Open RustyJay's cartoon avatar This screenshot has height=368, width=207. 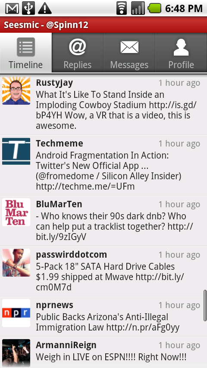pyautogui.click(x=16, y=90)
